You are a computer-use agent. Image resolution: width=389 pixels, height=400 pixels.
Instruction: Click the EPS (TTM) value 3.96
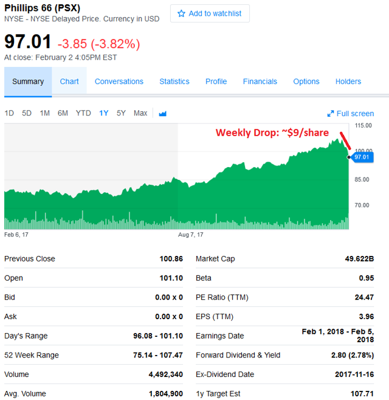pyautogui.click(x=367, y=317)
